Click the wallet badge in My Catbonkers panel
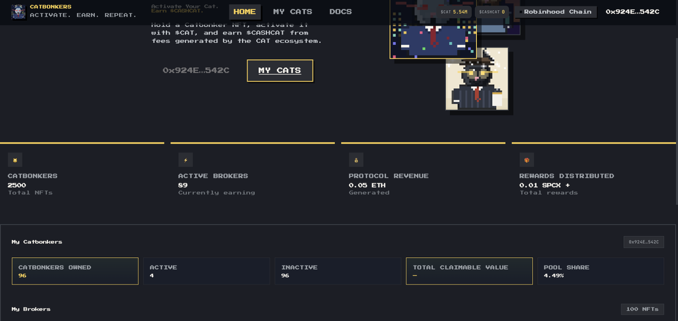This screenshot has height=321, width=678. point(644,242)
